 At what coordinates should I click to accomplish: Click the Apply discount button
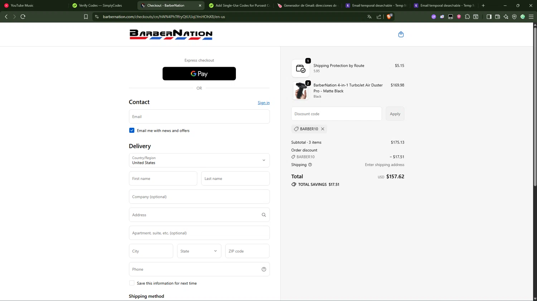point(395,114)
